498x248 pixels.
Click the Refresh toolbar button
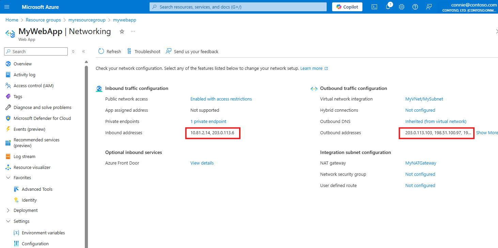click(110, 51)
